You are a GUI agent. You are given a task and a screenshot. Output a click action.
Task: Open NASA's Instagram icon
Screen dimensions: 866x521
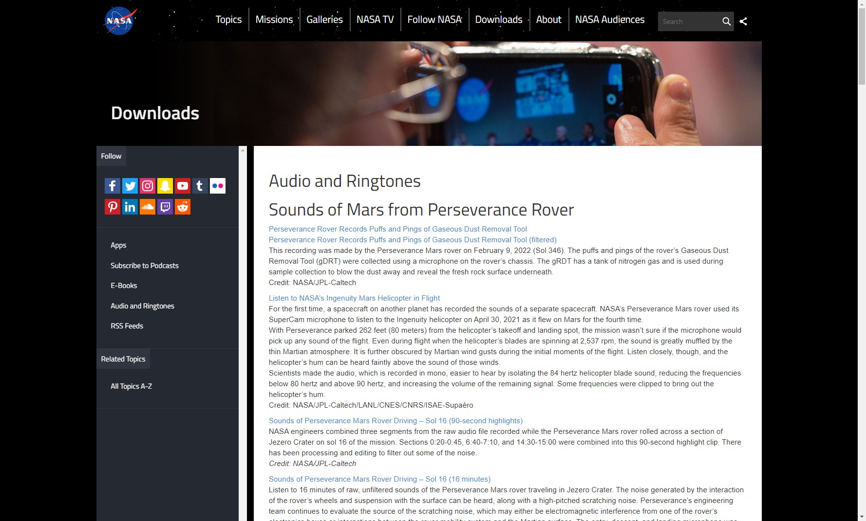click(x=148, y=186)
